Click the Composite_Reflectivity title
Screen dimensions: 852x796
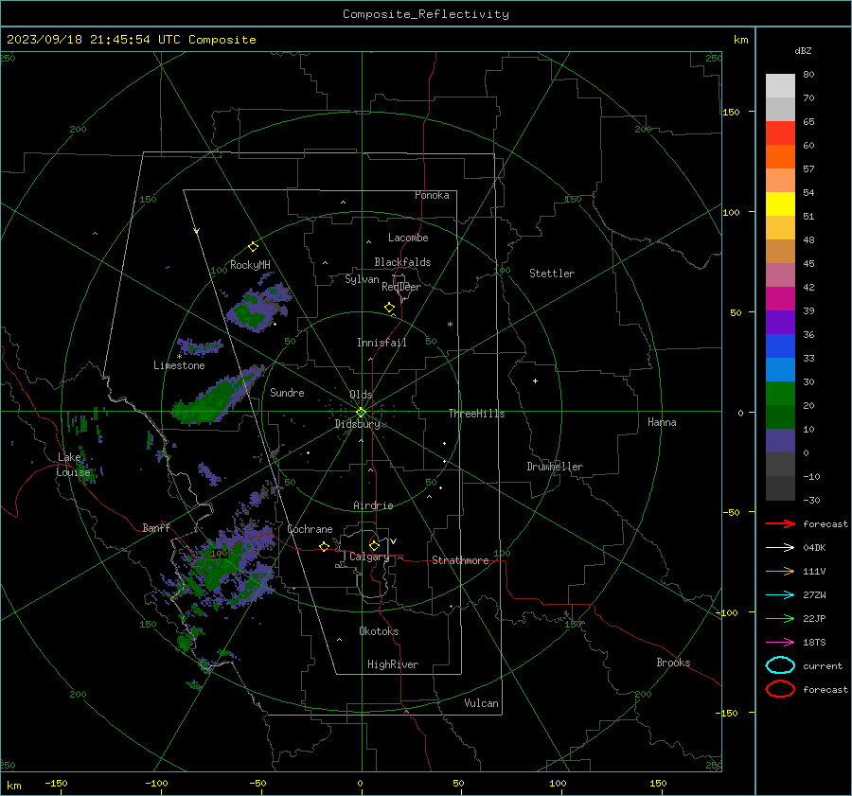click(x=425, y=14)
